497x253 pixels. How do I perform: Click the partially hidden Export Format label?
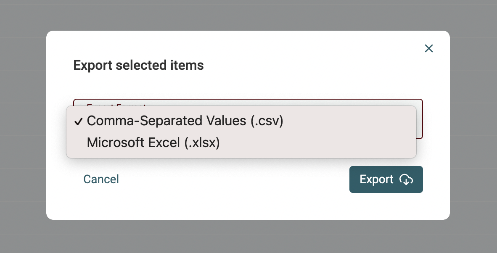[116, 103]
